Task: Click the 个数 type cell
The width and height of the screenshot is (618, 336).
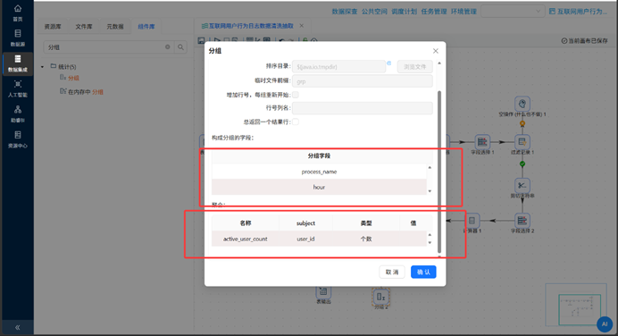Action: 366,239
